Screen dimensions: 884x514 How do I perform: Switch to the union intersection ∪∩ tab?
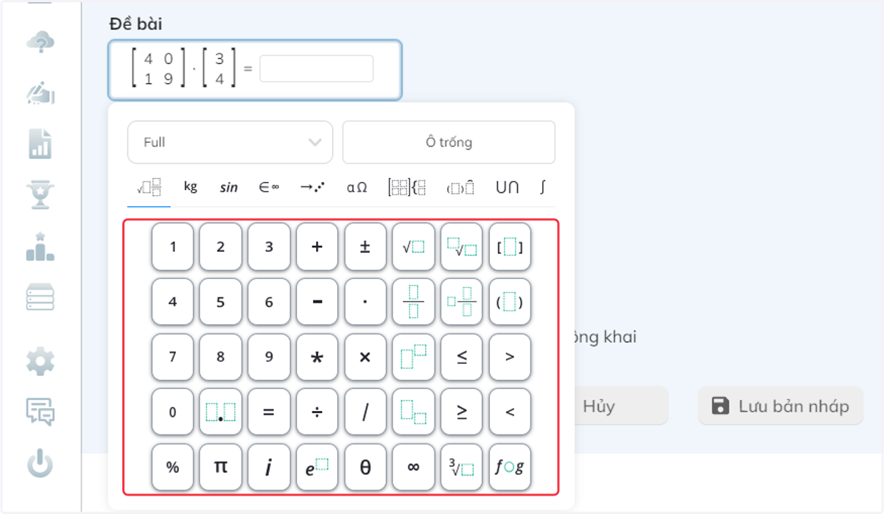[507, 187]
